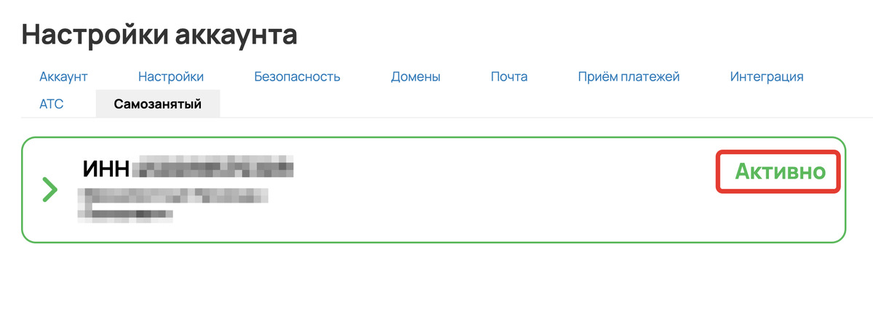Viewport: 873px width, 313px height.
Task: Open the Почта tab
Action: click(x=509, y=76)
